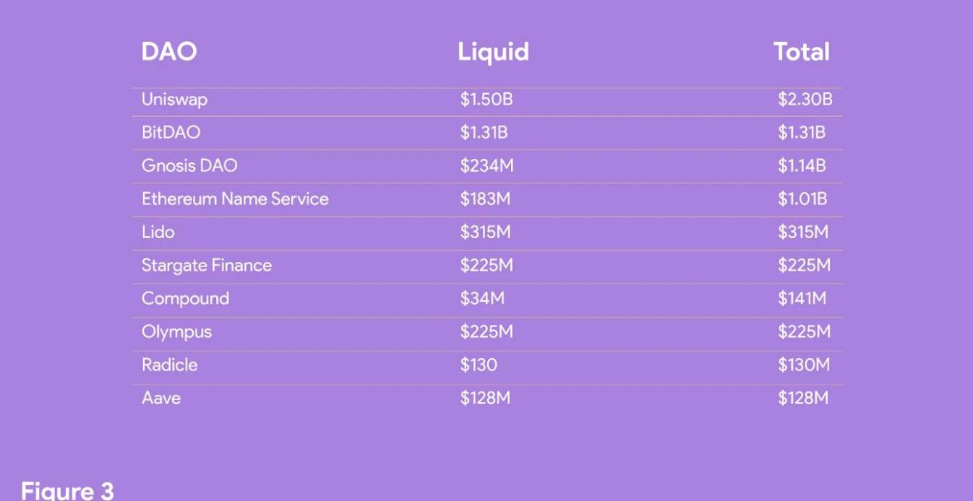Click Compound's $141M total value
Viewport: 973px width, 501px height.
click(x=802, y=299)
